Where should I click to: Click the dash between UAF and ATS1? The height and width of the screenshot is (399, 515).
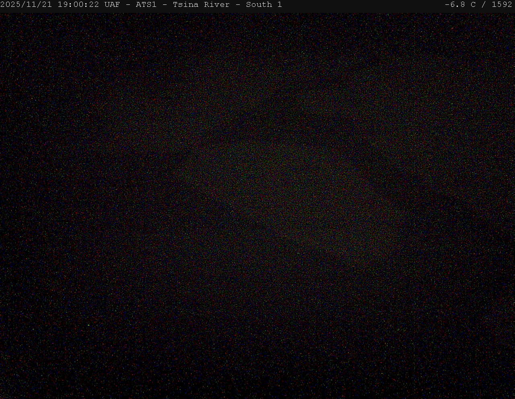pos(128,5)
